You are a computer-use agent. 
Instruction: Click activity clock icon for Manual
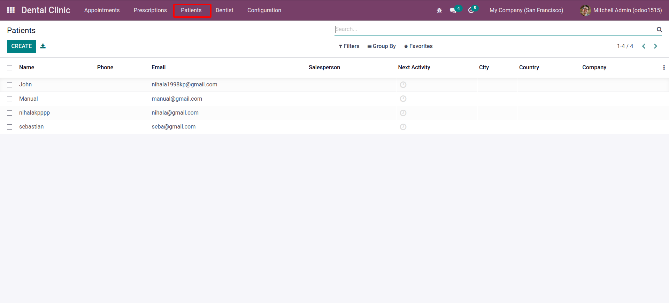[403, 99]
